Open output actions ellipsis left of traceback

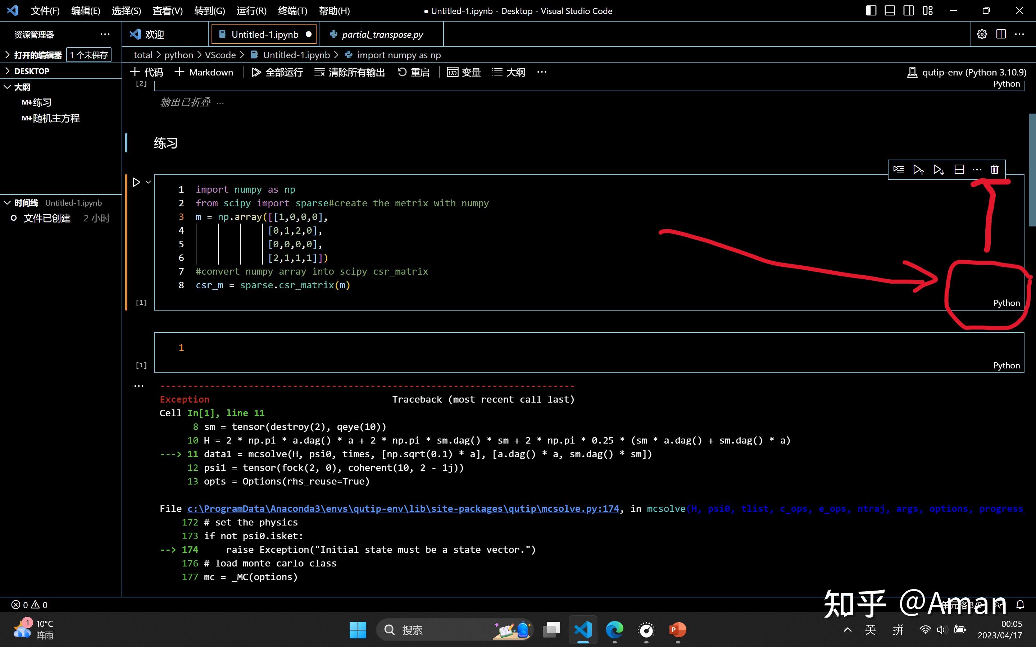139,386
